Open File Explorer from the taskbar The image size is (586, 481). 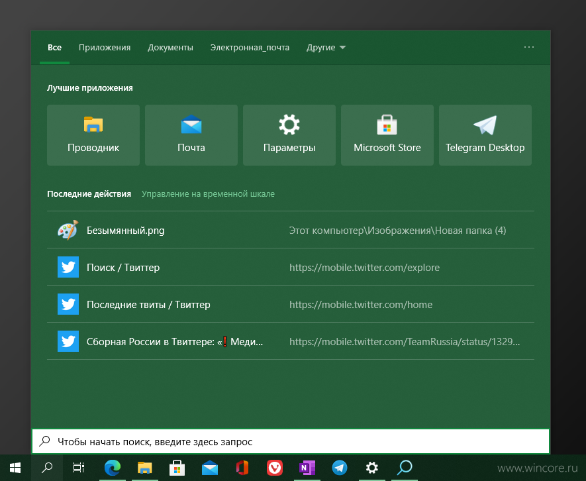(x=144, y=468)
